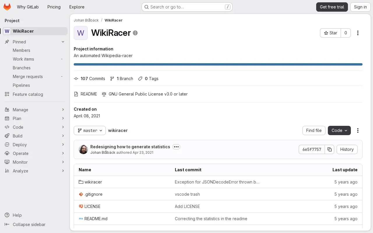
Task: Open the repository actions kebab menu
Action: 358,130
